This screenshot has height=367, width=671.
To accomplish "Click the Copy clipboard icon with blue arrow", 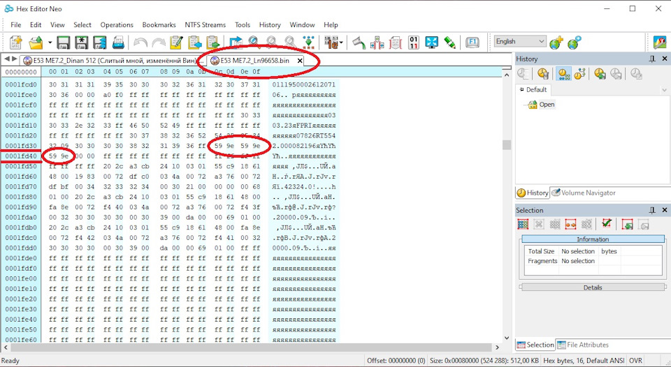I will [x=195, y=43].
